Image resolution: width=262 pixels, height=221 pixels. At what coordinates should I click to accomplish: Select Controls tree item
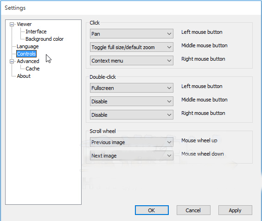(x=26, y=54)
